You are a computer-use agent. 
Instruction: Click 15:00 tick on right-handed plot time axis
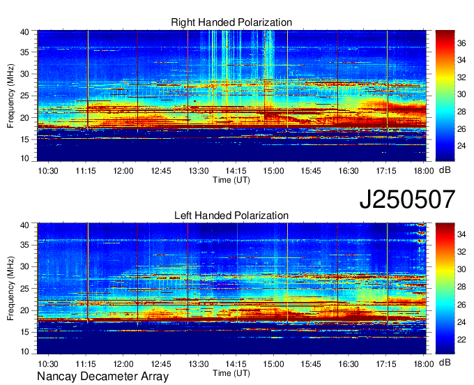coord(273,171)
